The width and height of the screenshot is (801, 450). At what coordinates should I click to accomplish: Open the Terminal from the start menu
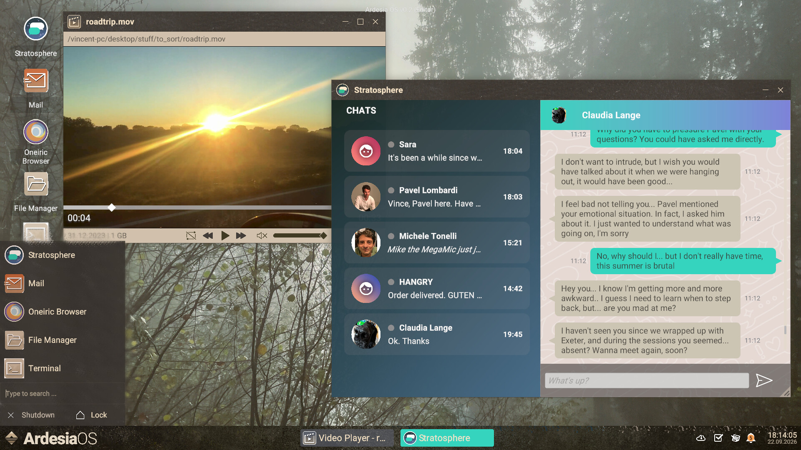point(44,368)
